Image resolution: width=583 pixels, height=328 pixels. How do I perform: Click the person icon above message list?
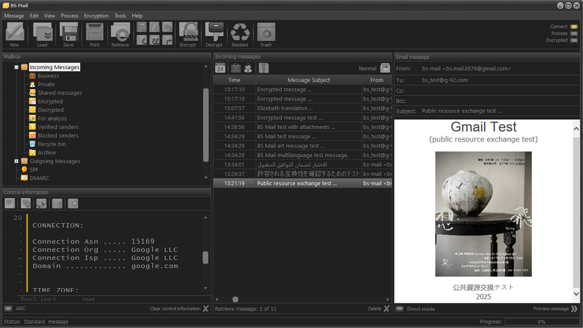(x=248, y=68)
